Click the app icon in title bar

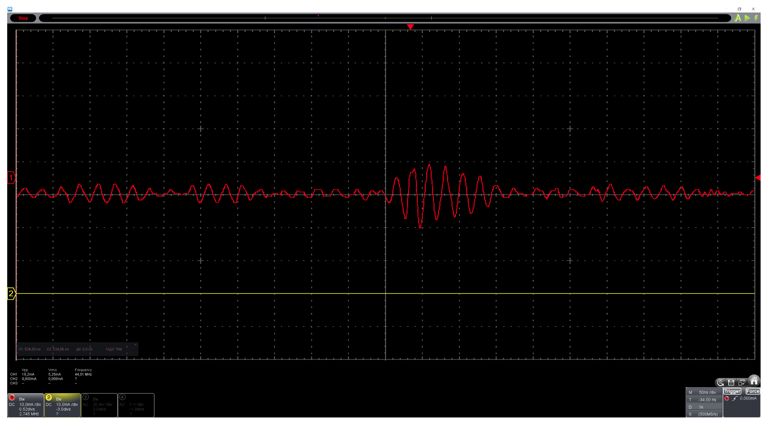tap(10, 9)
